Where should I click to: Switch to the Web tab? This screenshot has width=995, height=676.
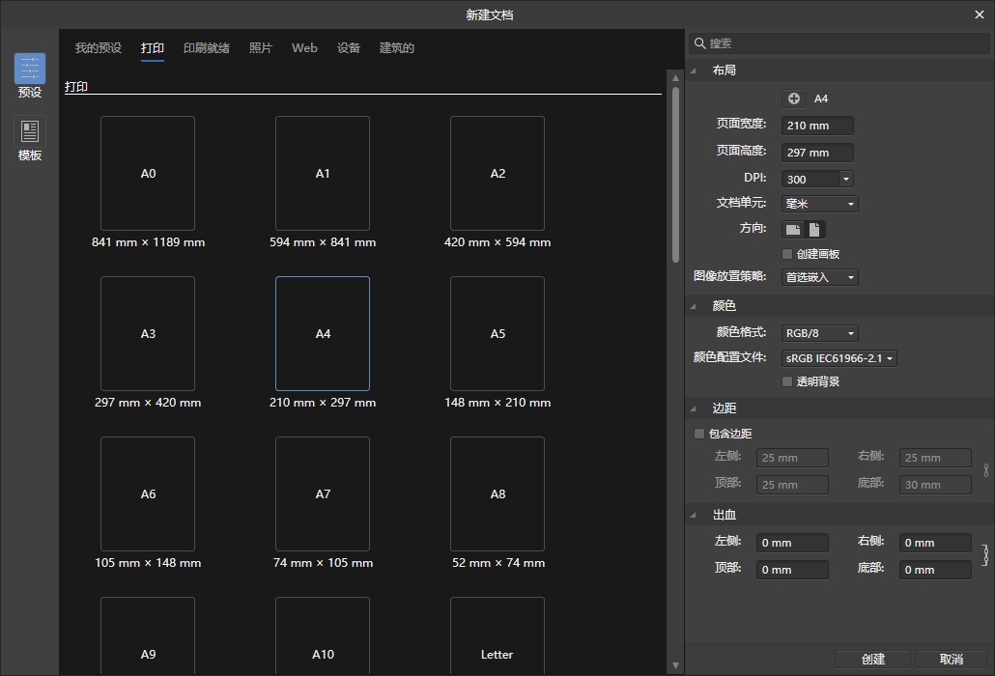click(x=304, y=48)
